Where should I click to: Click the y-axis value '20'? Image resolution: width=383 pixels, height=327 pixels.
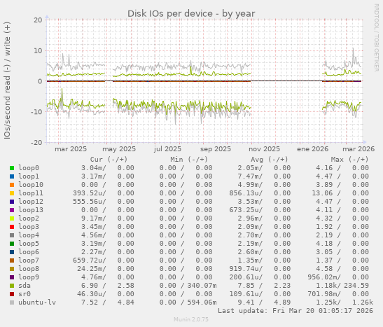38,20
